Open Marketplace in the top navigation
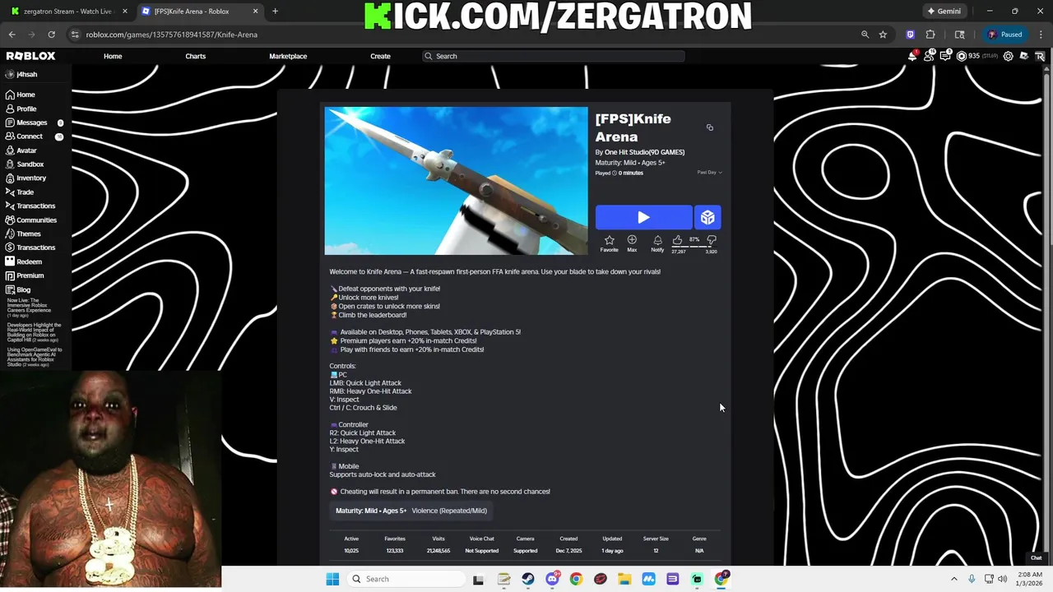The height and width of the screenshot is (592, 1053). tap(288, 56)
